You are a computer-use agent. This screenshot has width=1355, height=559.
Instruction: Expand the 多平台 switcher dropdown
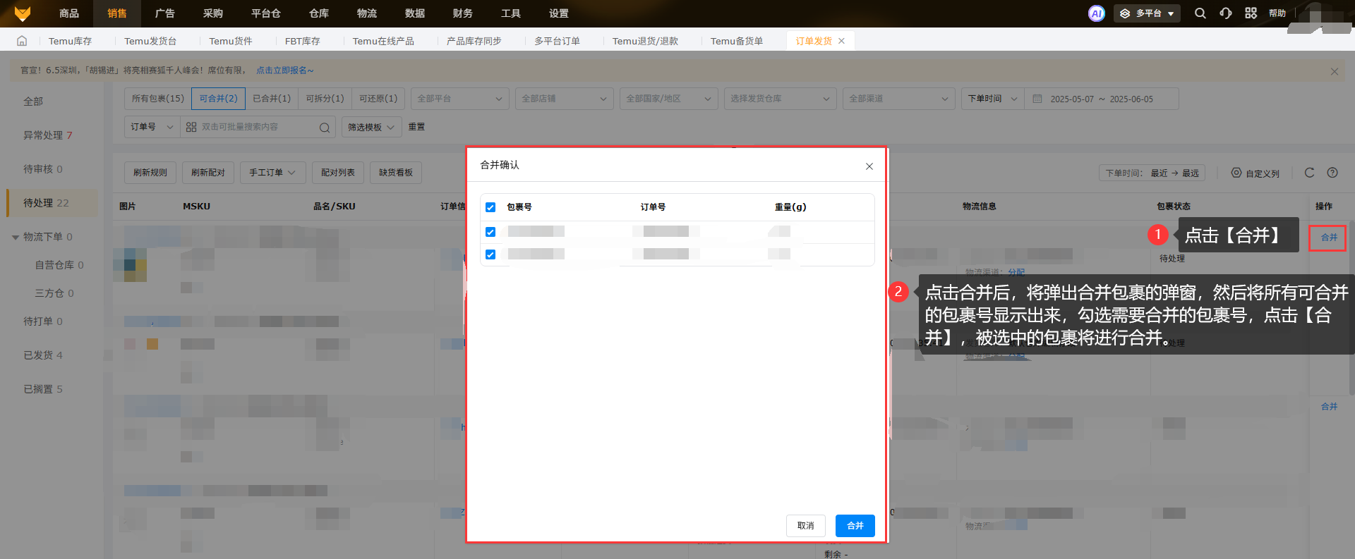click(x=1147, y=13)
